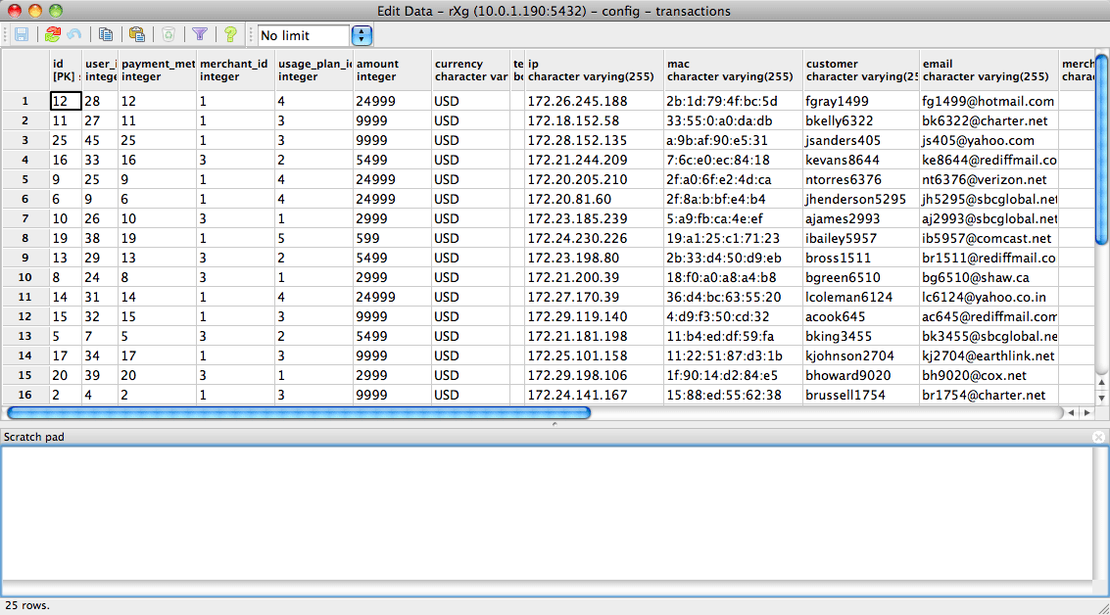Refresh the transactions data grid
The width and height of the screenshot is (1110, 615).
(x=53, y=35)
